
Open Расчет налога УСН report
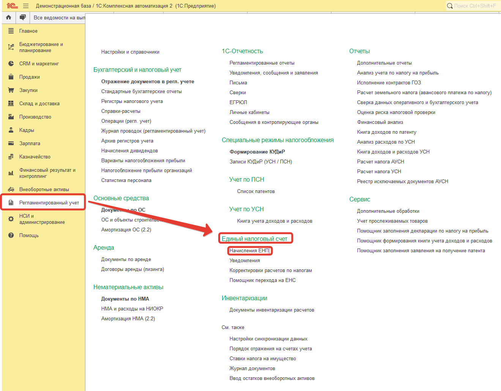[x=379, y=172]
